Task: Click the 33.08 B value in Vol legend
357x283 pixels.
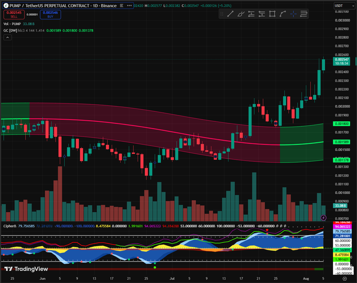Action: click(29, 24)
